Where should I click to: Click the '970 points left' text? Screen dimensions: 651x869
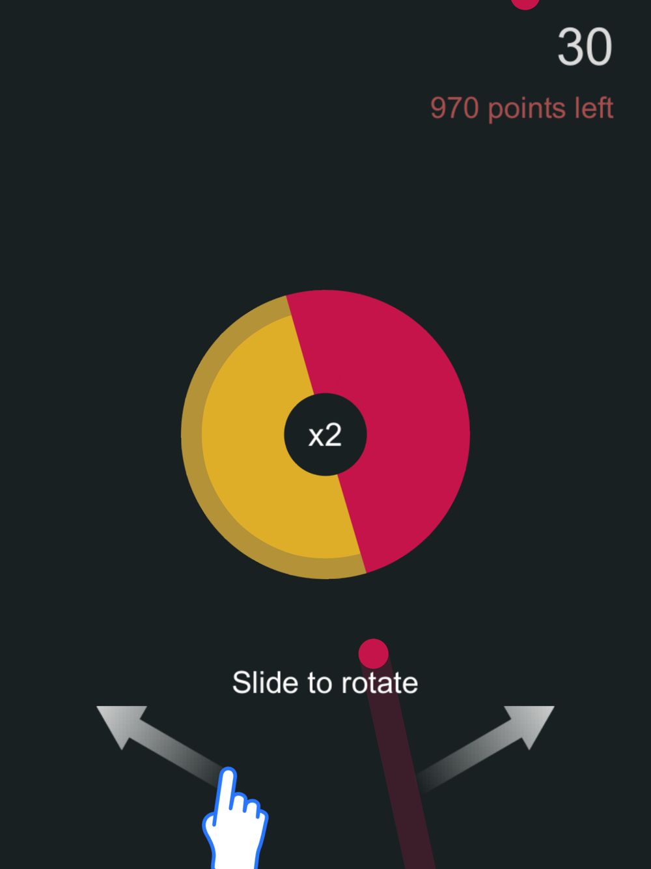pyautogui.click(x=521, y=108)
